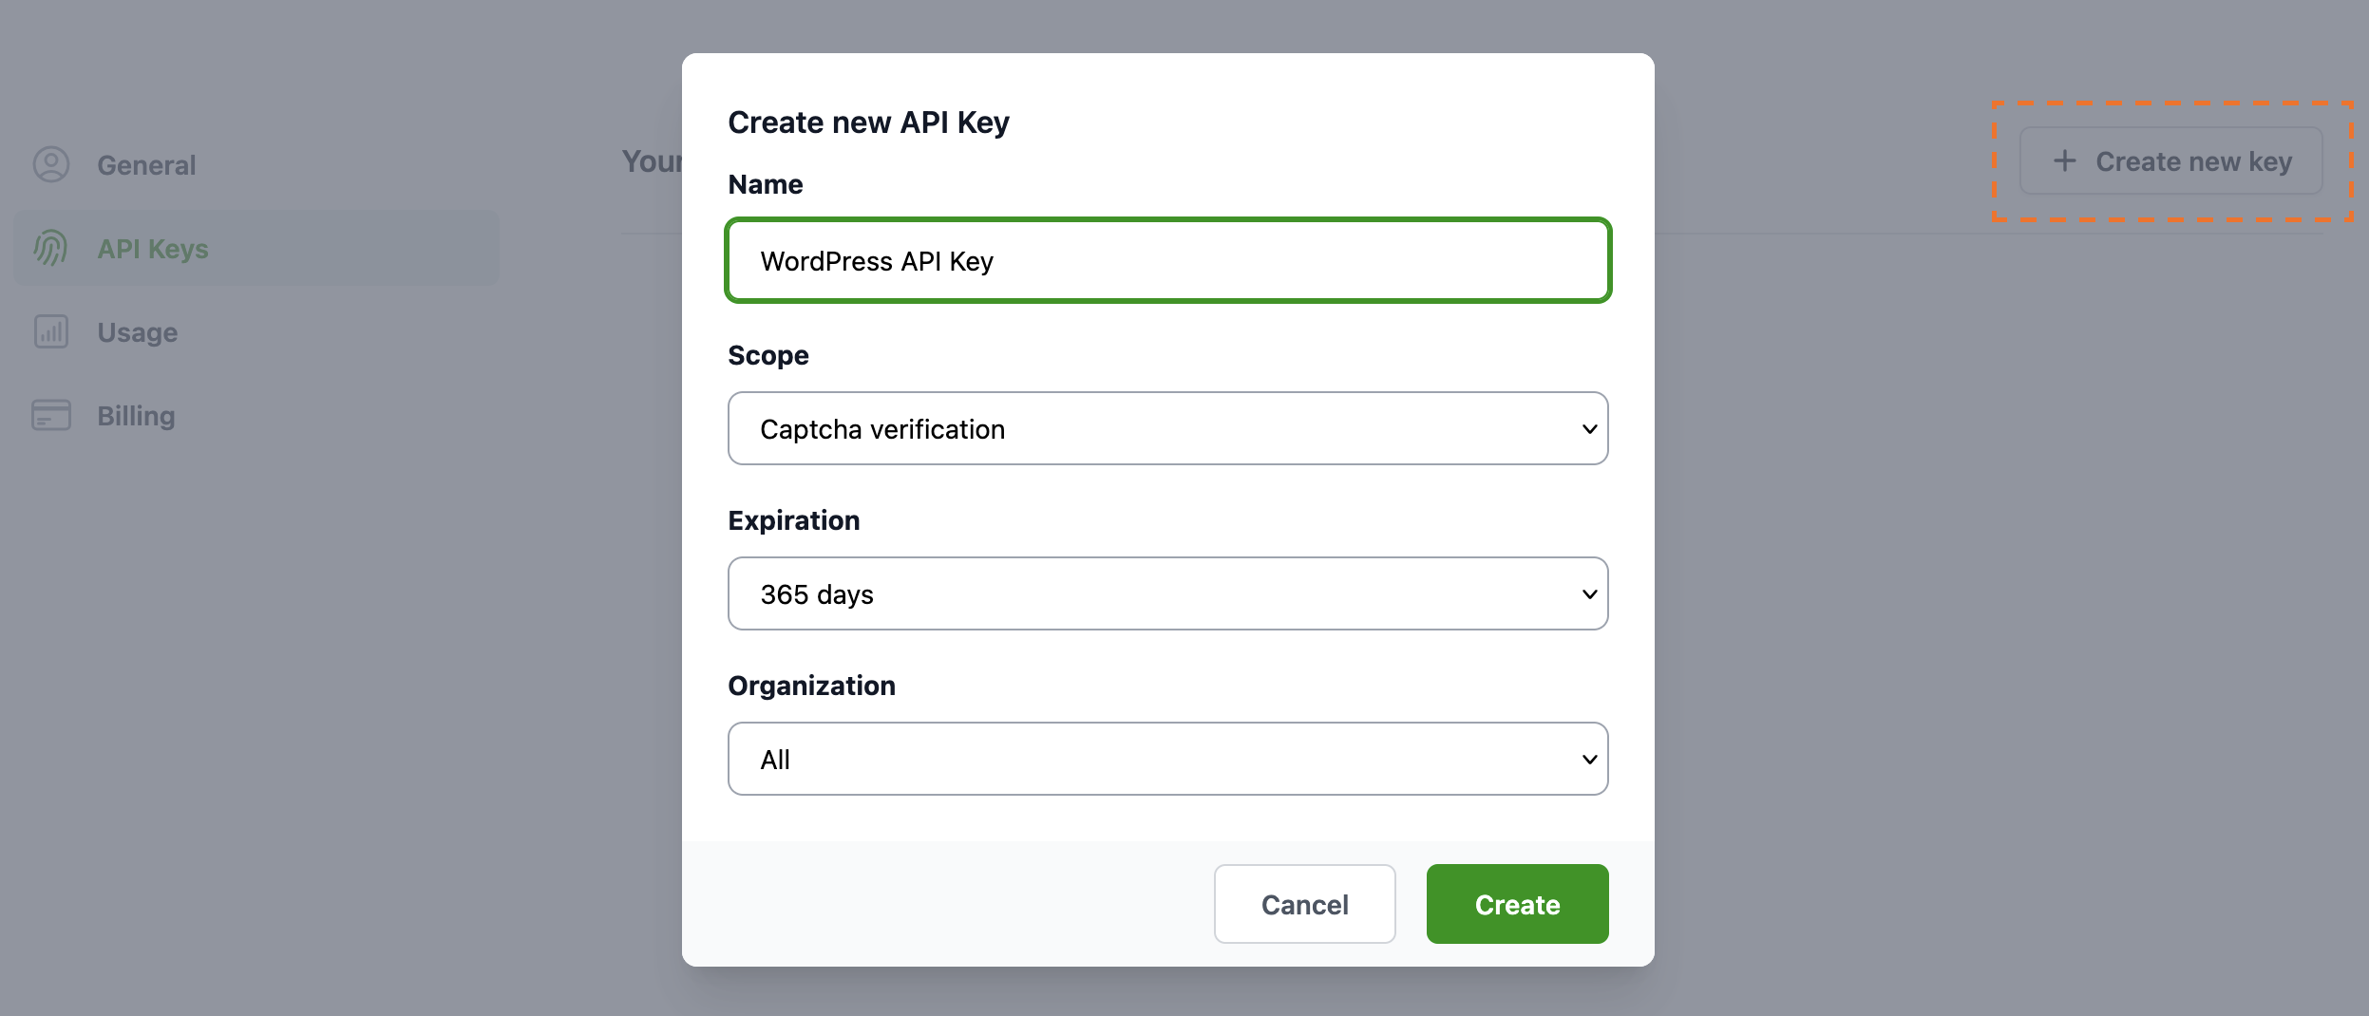This screenshot has height=1016, width=2369.
Task: Expand the 365 days expiration dropdown
Action: pyautogui.click(x=1166, y=593)
